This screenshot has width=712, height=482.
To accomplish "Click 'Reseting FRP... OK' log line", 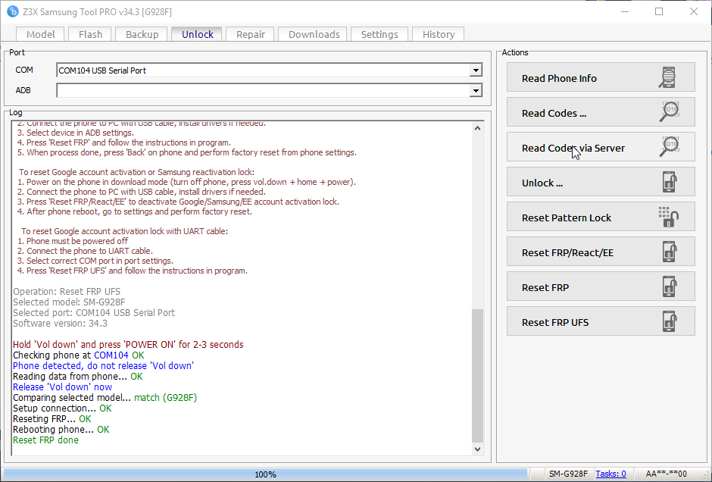I will (x=52, y=419).
